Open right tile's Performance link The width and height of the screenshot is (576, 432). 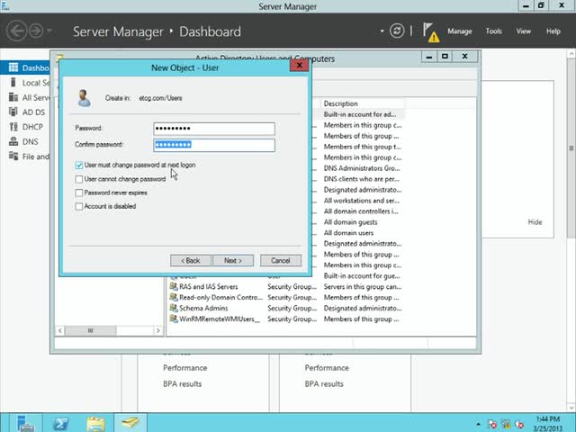click(327, 368)
